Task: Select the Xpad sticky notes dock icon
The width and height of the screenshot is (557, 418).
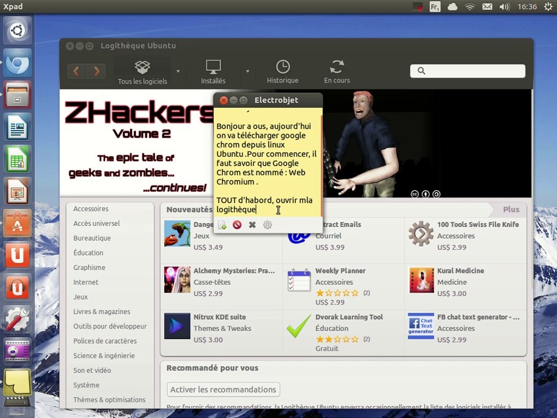Action: 17,383
